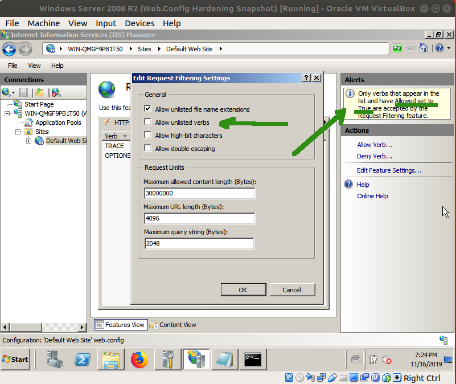
Task: Expand the Default Web Site node
Action: click(x=29, y=141)
